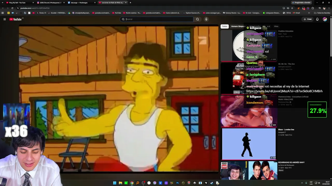Open the apps grid in bookmarks bar

pyautogui.click(x=3, y=13)
